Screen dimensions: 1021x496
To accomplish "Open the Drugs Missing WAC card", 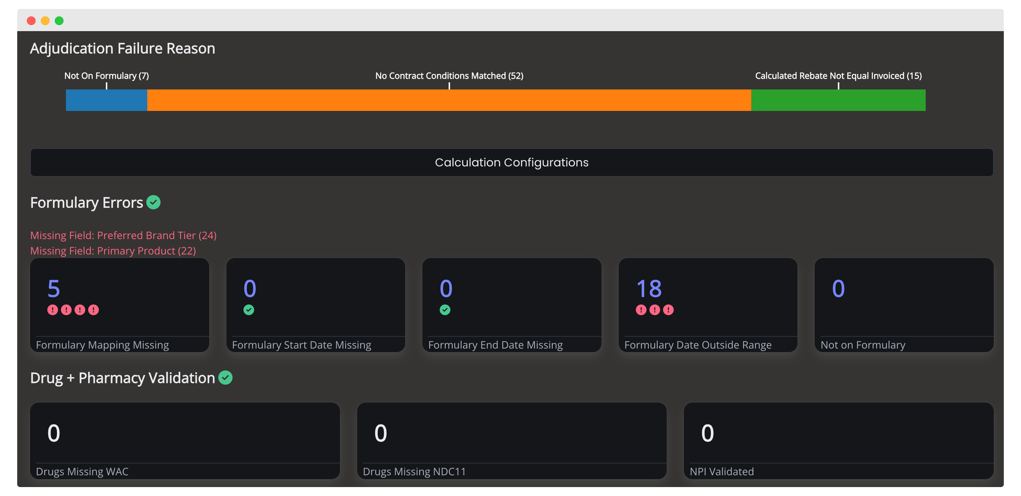I will click(x=185, y=440).
